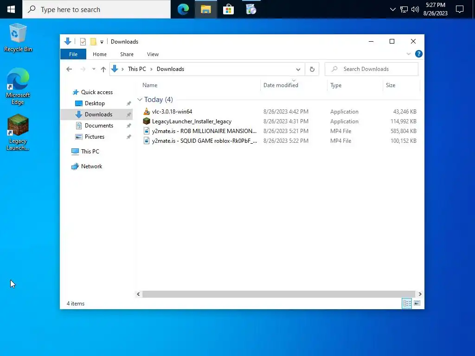
Task: Open Documents in the navigation pane
Action: click(99, 126)
